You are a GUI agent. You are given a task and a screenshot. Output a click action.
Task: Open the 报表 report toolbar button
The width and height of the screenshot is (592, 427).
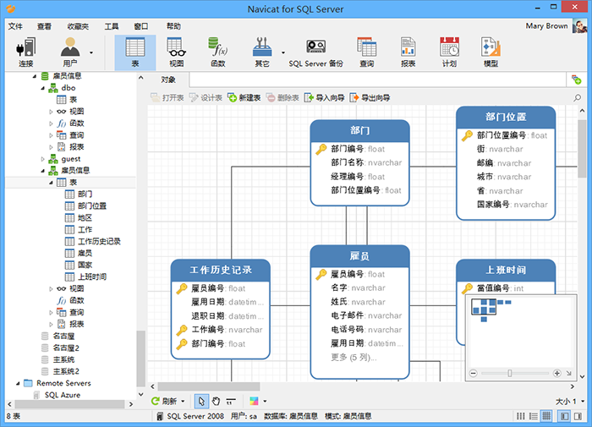point(408,52)
